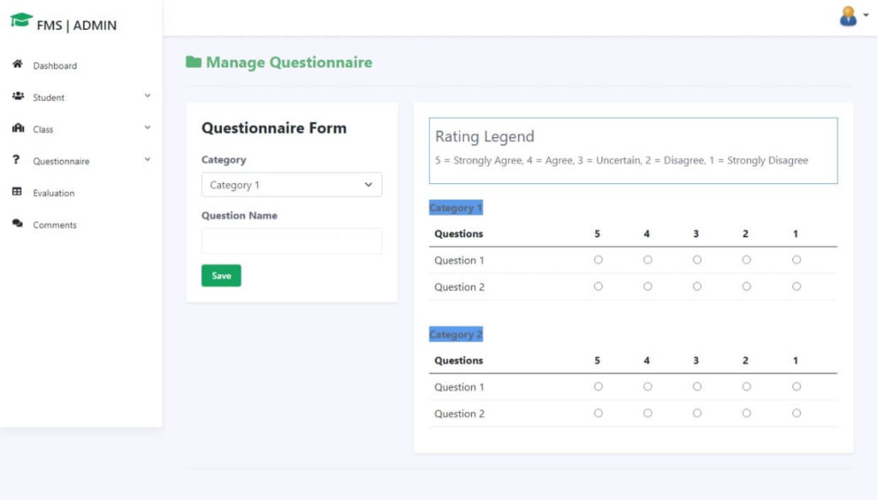Image resolution: width=877 pixels, height=500 pixels.
Task: Select rating 3 for Question 2 in Category 1
Action: (x=696, y=287)
